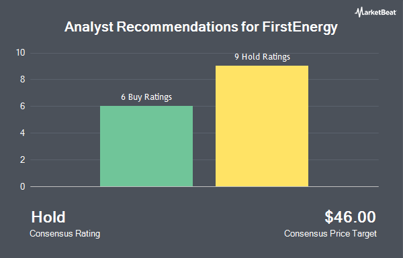Click the 'Consensus Rating' caption
Screen dimensions: 403x258
[x=64, y=234]
